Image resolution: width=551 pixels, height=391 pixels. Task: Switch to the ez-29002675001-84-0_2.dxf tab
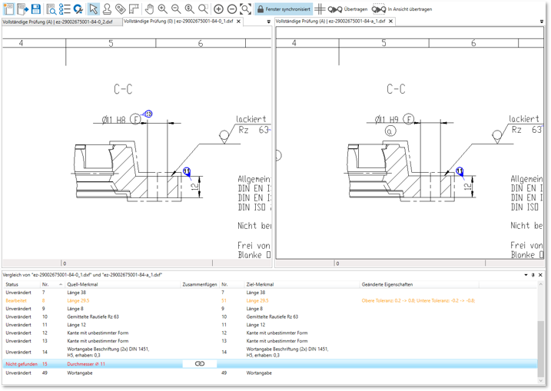coord(58,22)
